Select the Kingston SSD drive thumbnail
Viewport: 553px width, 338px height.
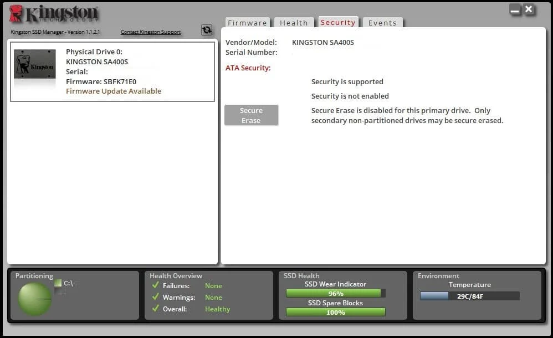click(x=35, y=66)
